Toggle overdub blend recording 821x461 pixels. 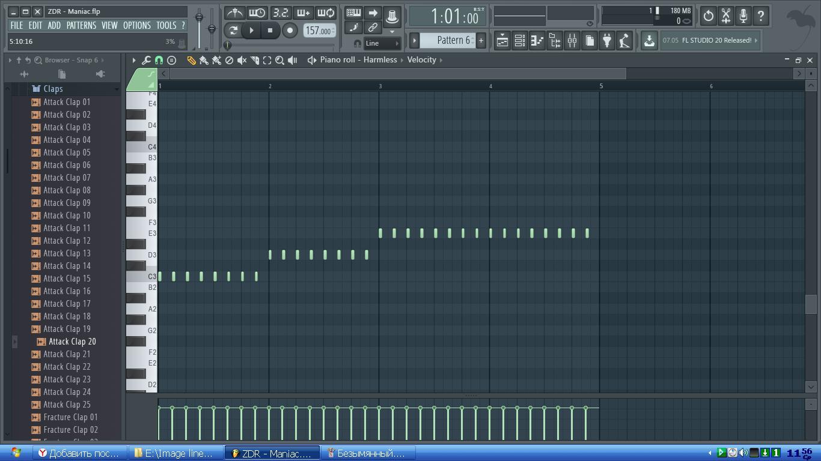coord(303,13)
